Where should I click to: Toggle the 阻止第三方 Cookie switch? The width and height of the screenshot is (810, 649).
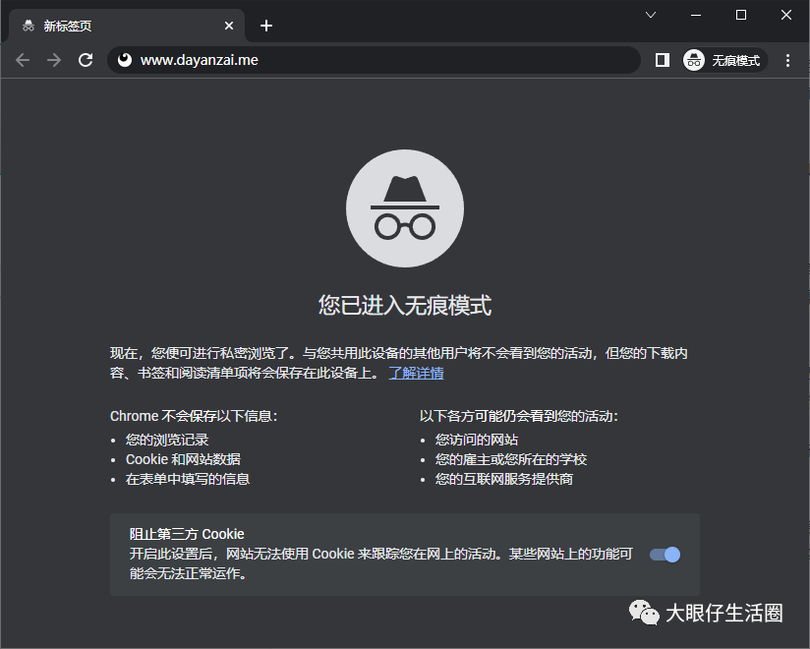click(x=665, y=555)
